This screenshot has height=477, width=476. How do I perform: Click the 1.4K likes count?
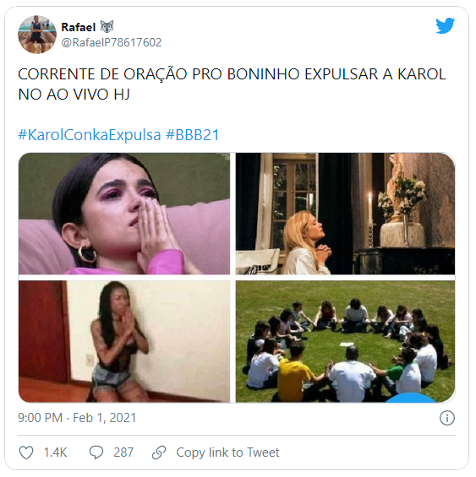[55, 453]
